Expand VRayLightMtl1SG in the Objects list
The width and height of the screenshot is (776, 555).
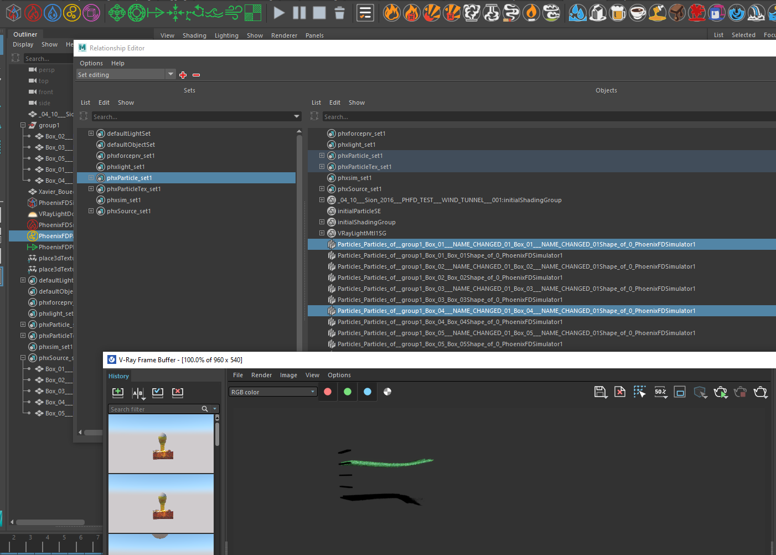coord(322,233)
